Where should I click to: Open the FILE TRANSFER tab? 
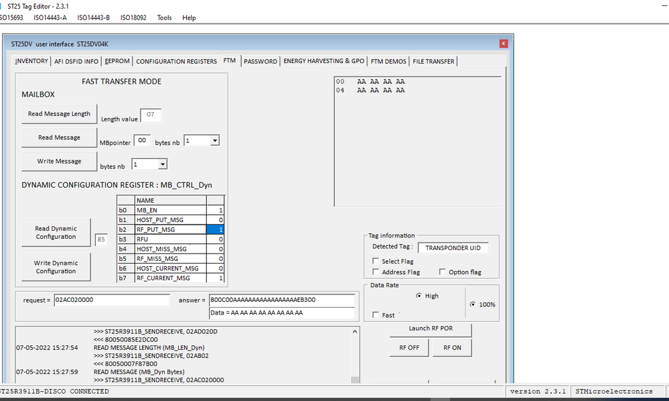click(x=433, y=62)
